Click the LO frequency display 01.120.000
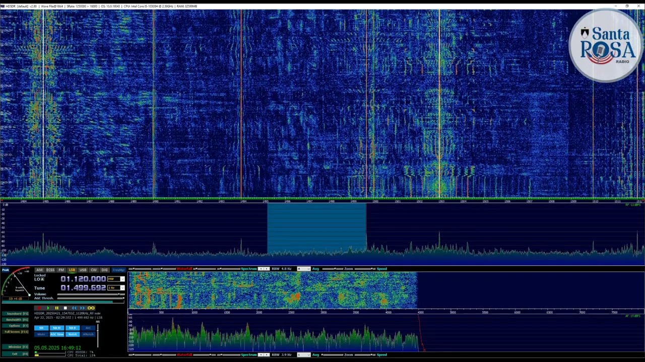The width and height of the screenshot is (645, 362). coord(83,279)
